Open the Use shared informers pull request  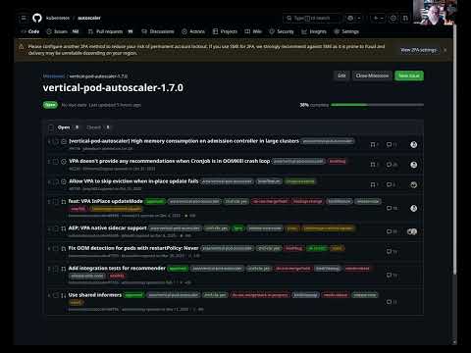(x=95, y=295)
